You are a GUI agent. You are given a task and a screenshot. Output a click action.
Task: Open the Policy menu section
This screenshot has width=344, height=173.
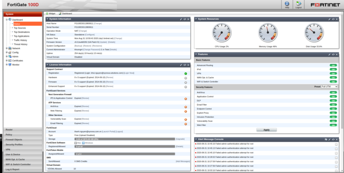tap(22, 135)
